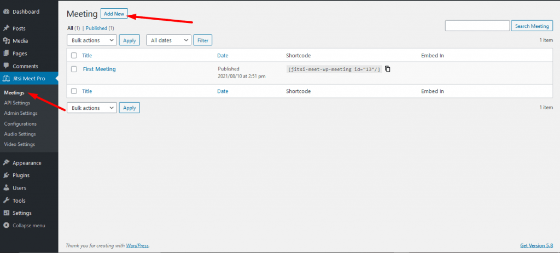Open the All dates dropdown

[169, 40]
